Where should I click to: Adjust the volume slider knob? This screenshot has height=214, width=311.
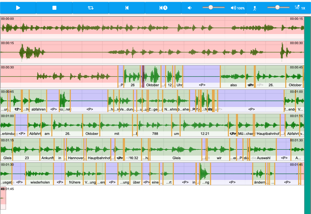point(211,7)
